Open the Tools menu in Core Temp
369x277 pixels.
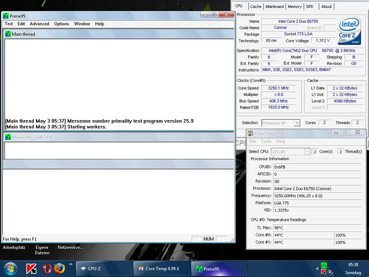[x=266, y=141]
